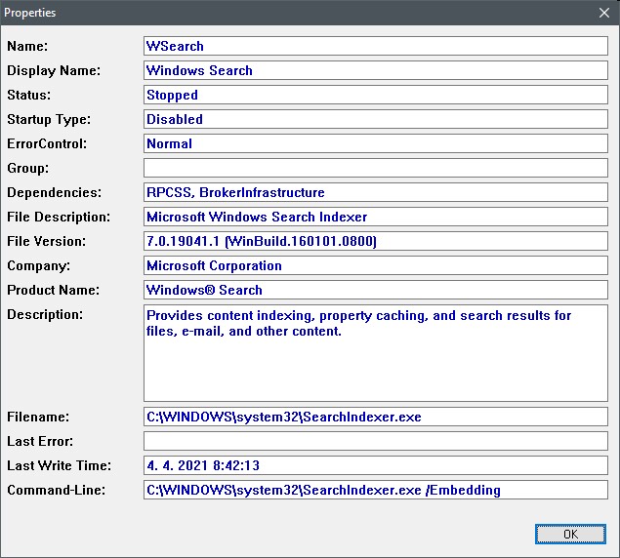Viewport: 620px width, 558px height.
Task: Click the 'Company:' label
Action: click(39, 266)
